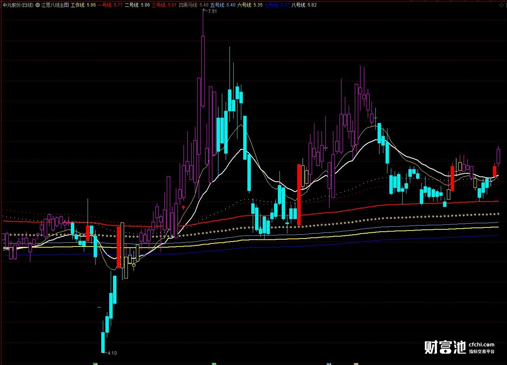Image resolution: width=507 pixels, height=365 pixels.
Task: Click the indicator name 江恩八线主图
Action: tap(55, 5)
